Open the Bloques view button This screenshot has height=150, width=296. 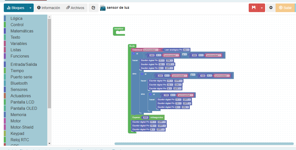(16, 8)
